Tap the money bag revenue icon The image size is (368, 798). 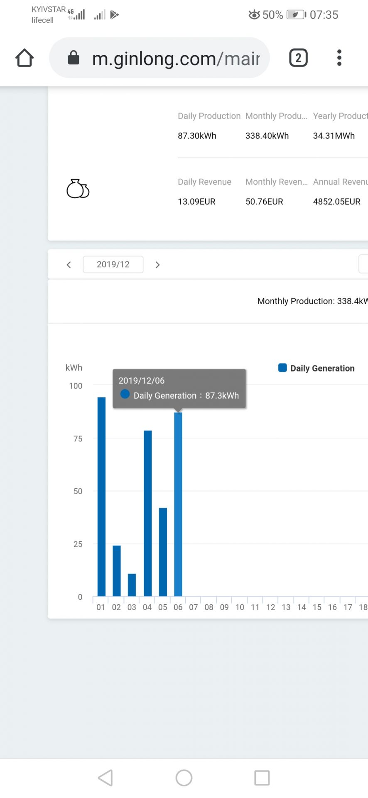(x=78, y=189)
